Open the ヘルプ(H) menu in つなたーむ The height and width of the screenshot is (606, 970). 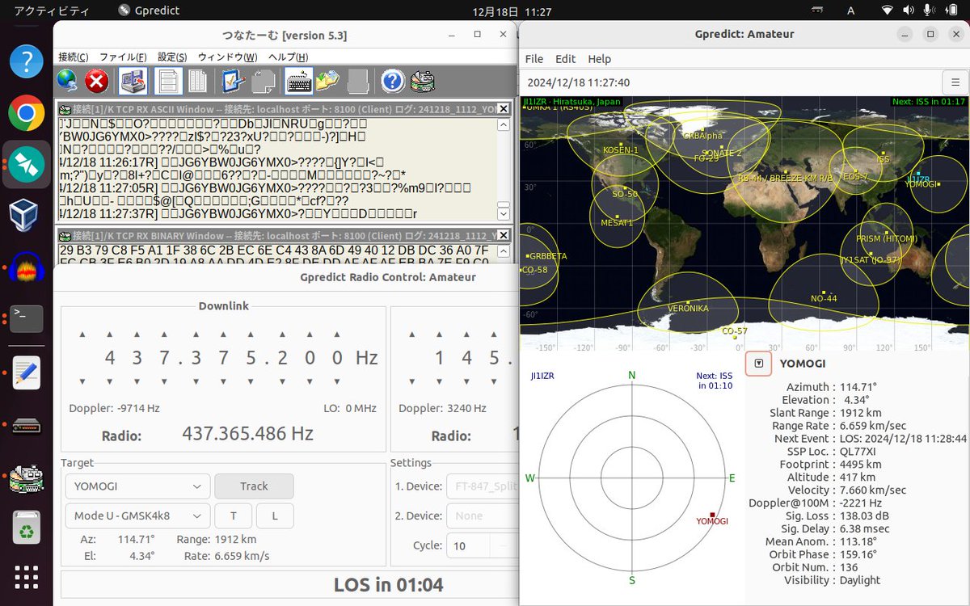pyautogui.click(x=289, y=57)
